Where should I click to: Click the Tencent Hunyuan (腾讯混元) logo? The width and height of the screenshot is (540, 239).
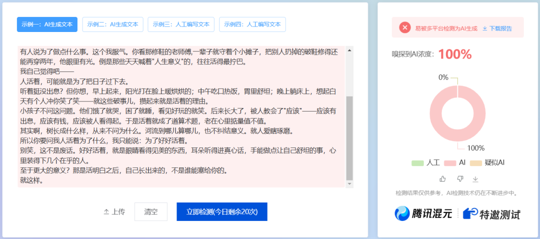click(401, 213)
